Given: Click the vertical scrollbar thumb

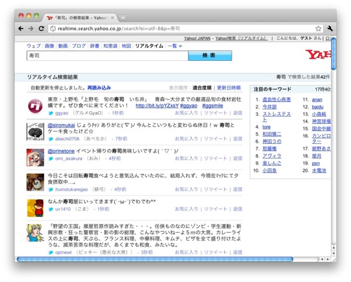Looking at the screenshot, I should [x=333, y=54].
